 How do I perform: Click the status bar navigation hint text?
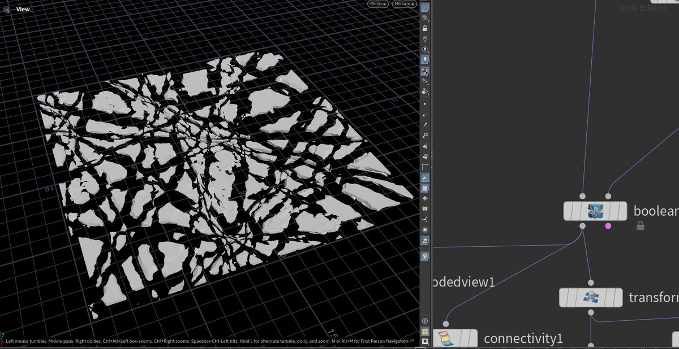coord(207,341)
